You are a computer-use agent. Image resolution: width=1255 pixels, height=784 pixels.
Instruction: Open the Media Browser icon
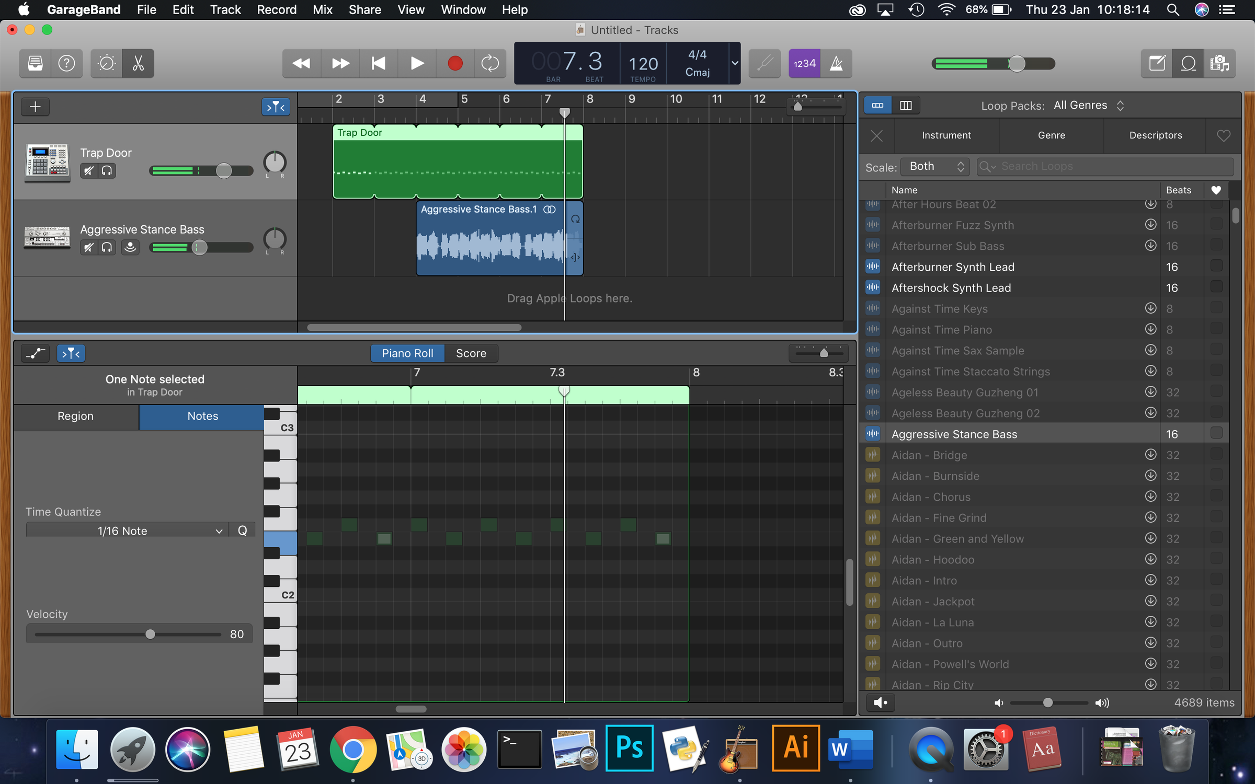point(1220,63)
